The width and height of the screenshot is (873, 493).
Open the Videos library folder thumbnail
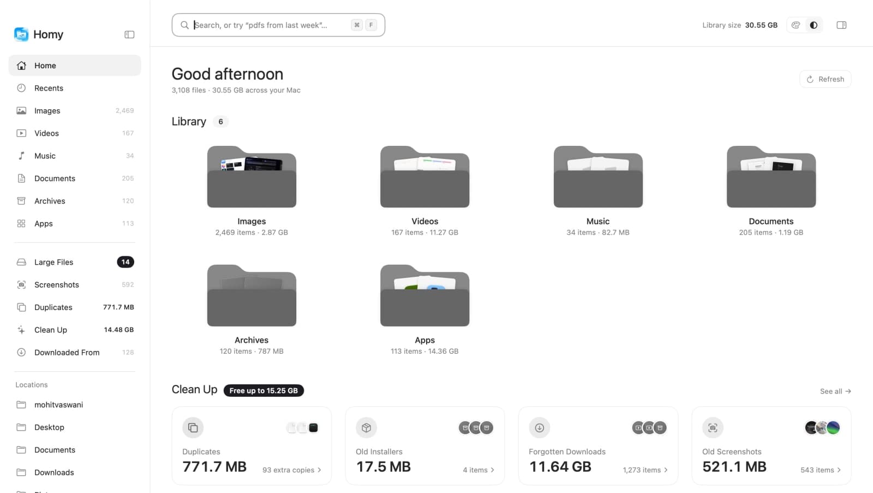coord(424,177)
